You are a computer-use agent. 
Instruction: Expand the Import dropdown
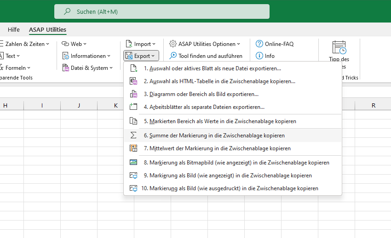click(141, 44)
